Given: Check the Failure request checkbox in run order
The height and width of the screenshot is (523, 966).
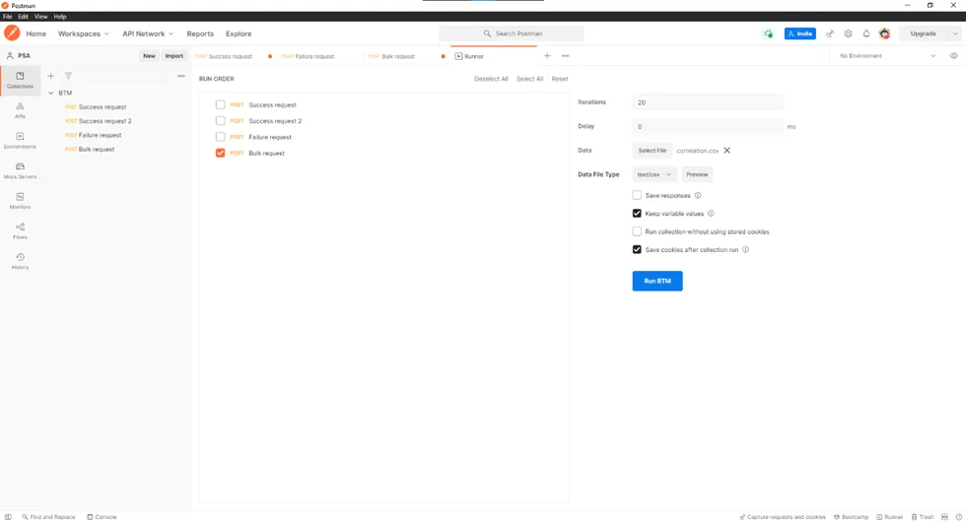Looking at the screenshot, I should pyautogui.click(x=220, y=137).
